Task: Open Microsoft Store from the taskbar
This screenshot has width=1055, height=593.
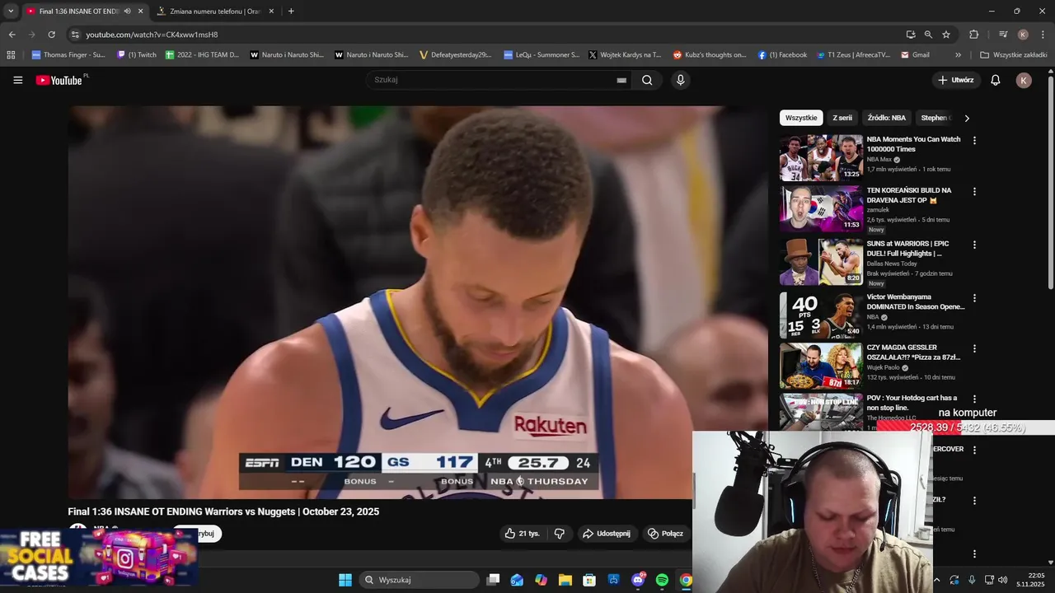Action: [588, 580]
